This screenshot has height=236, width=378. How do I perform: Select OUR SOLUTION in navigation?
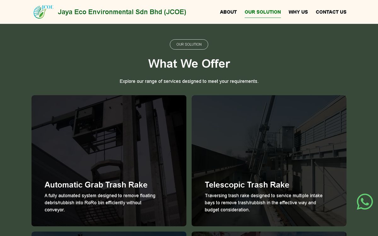[x=263, y=12]
